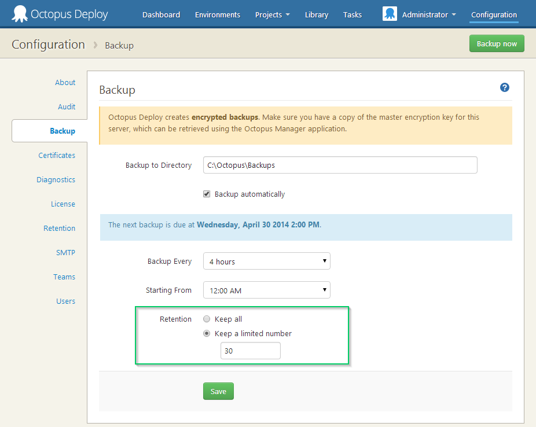Open the Backup Every dropdown

pos(266,261)
